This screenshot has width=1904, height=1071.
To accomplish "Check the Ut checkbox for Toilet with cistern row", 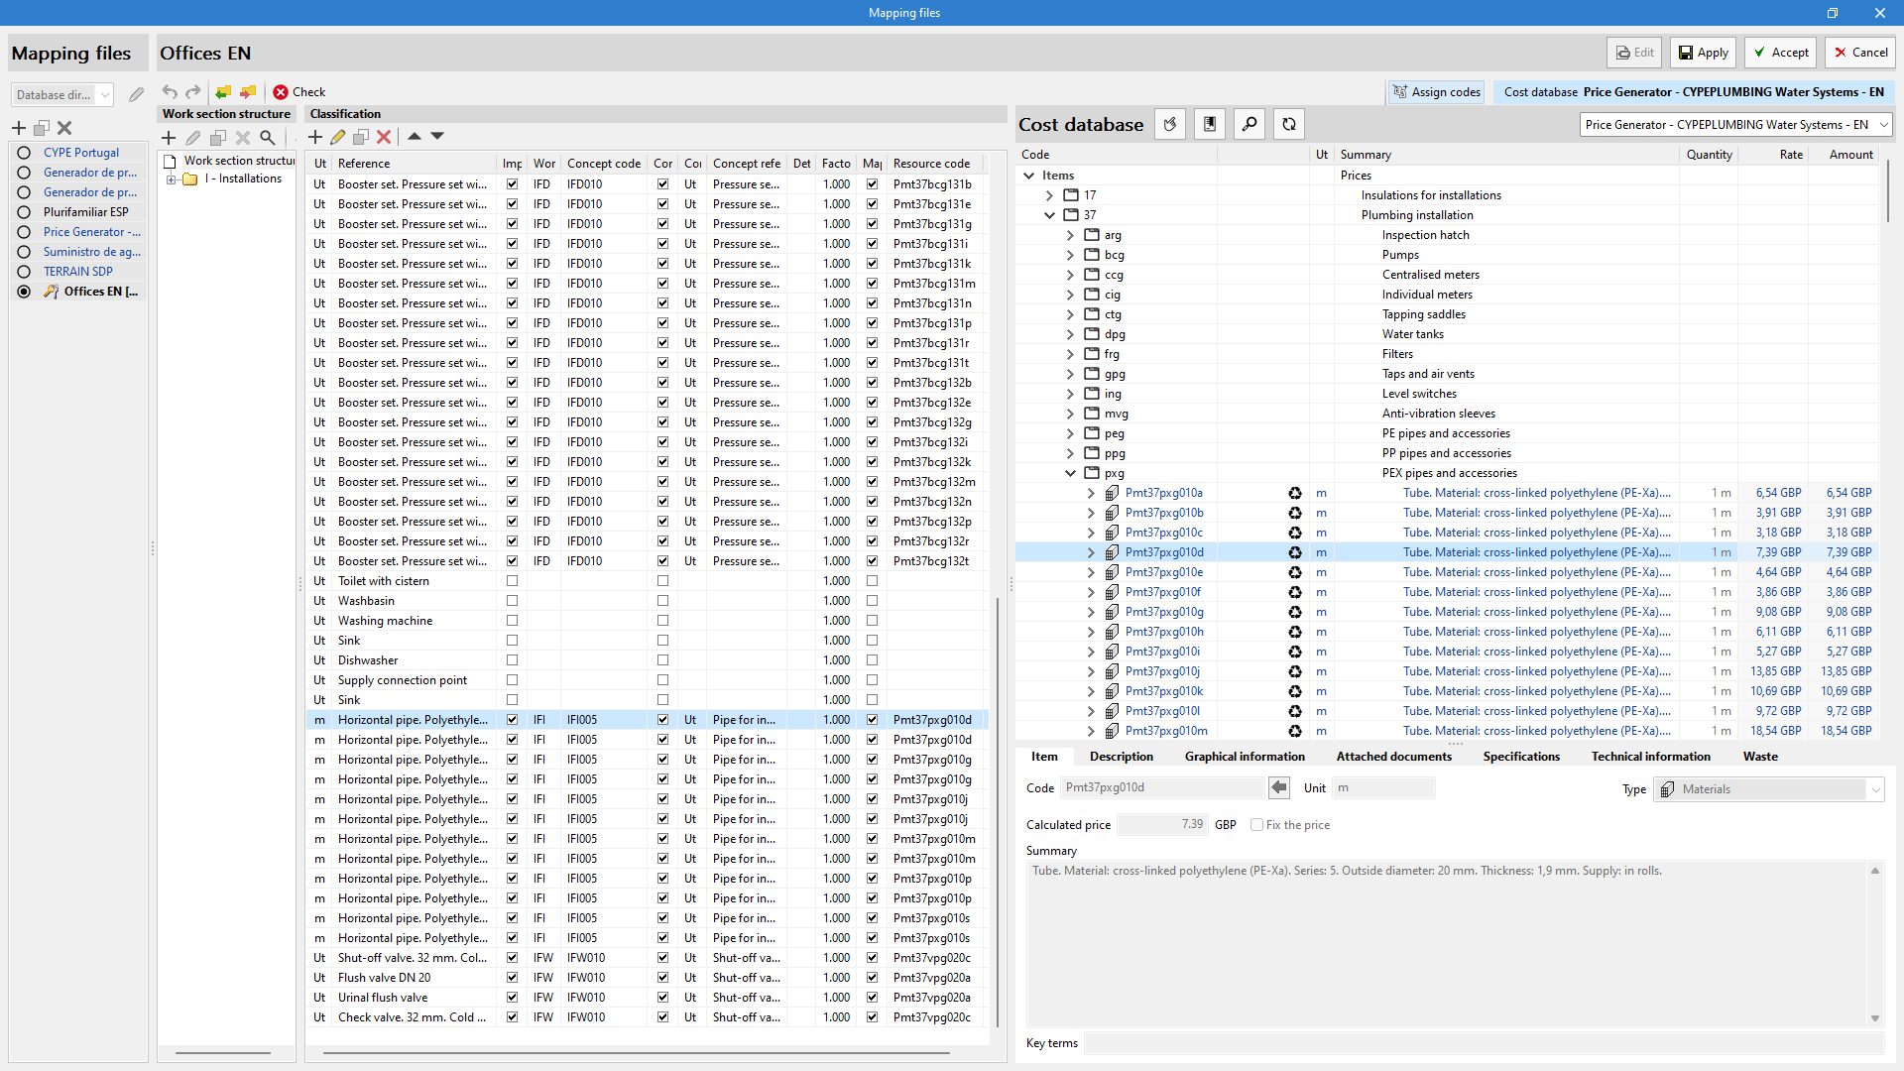I will pos(511,580).
